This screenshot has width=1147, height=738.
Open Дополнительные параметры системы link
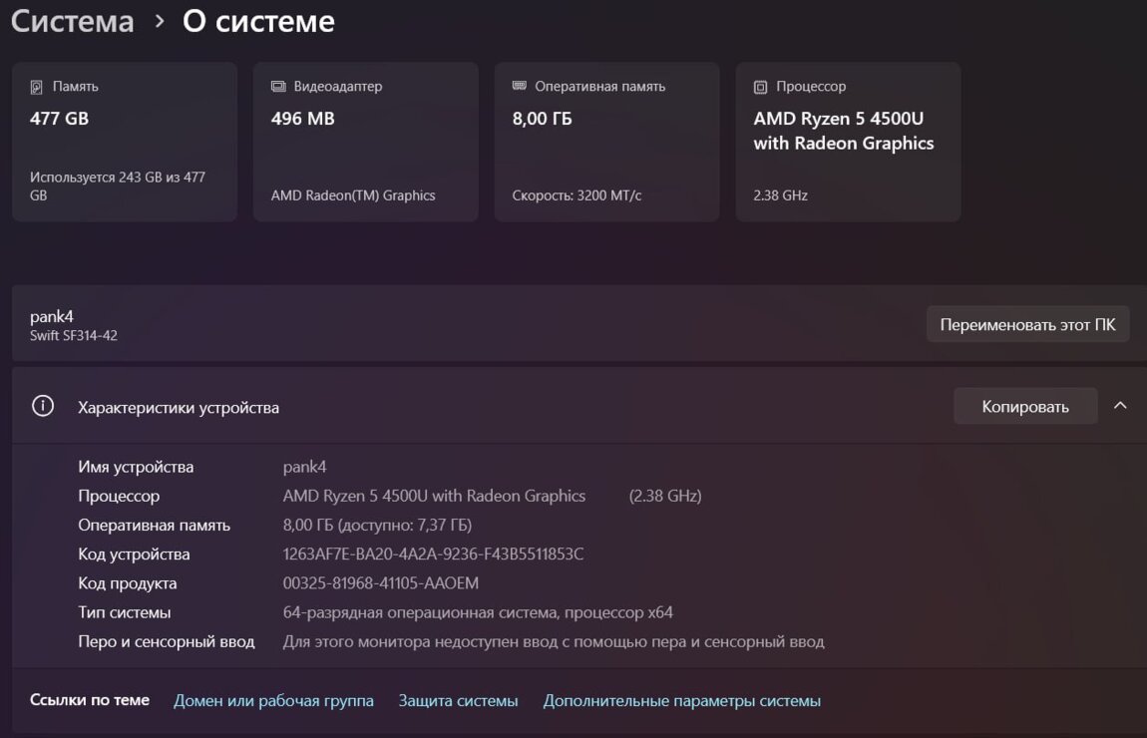tap(681, 701)
